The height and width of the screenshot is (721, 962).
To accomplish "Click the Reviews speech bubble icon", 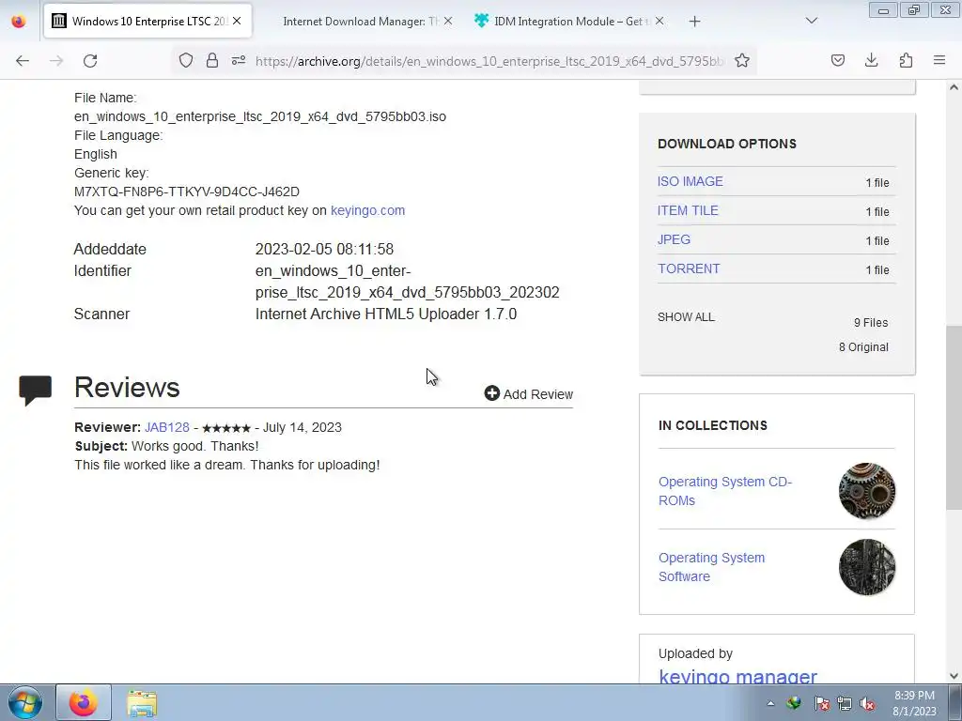I will click(35, 390).
